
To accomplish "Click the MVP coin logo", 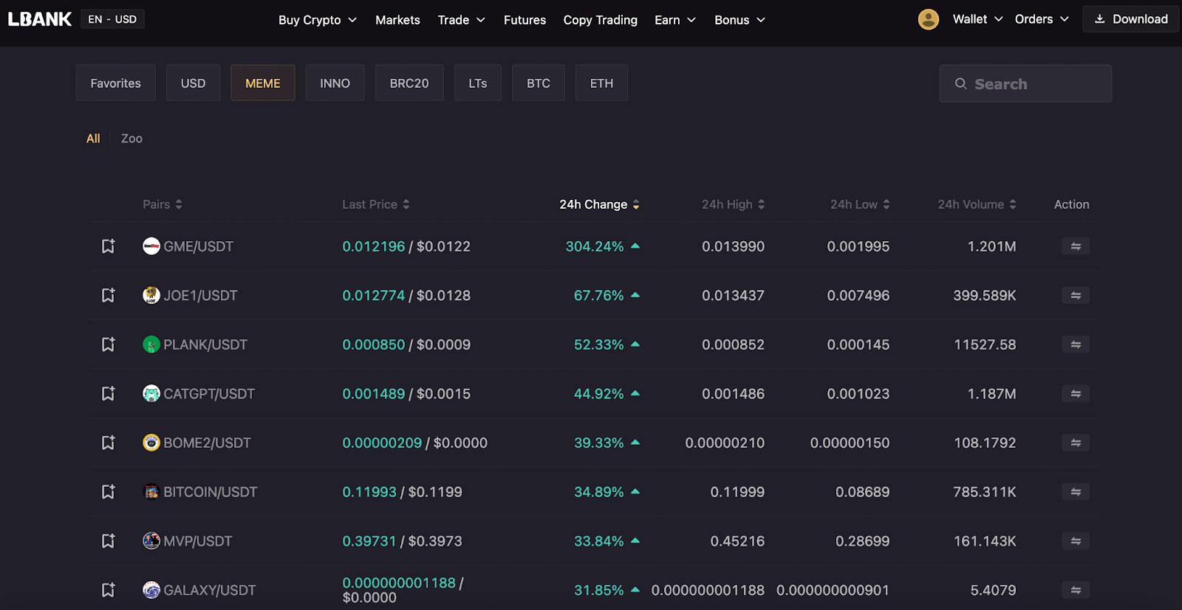I will tap(151, 541).
